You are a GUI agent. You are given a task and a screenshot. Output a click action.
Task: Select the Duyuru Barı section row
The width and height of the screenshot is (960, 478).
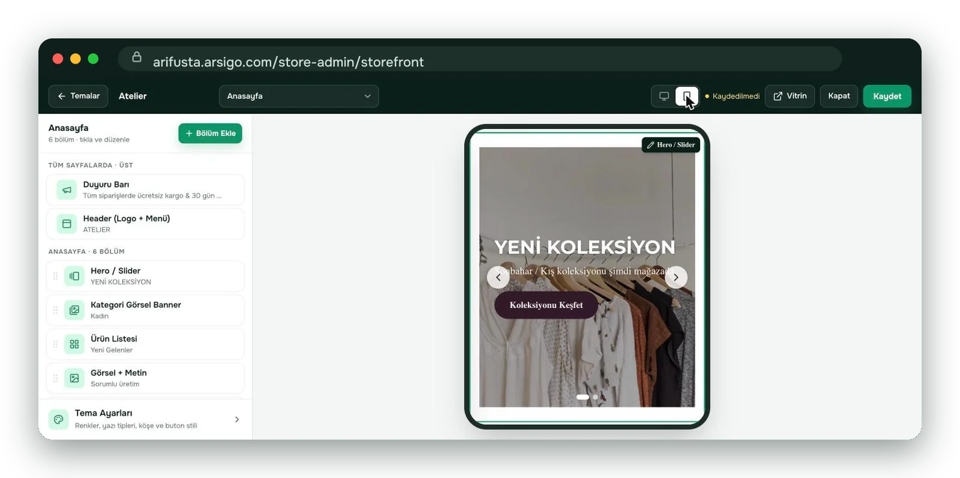click(x=145, y=190)
